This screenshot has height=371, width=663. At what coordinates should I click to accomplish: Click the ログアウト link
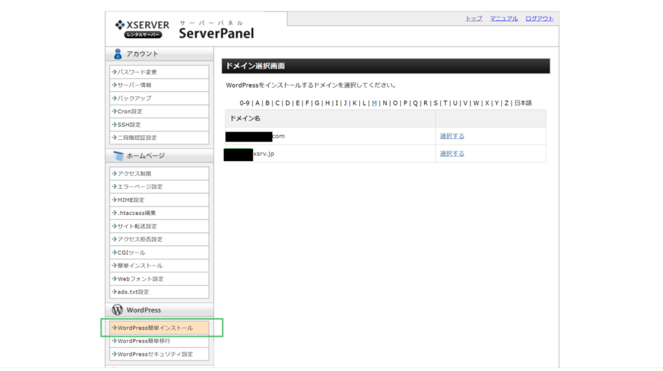coord(539,19)
